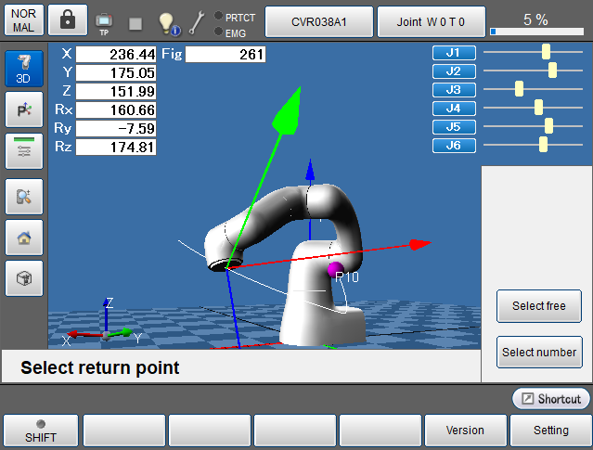Open the CVR038A1 robot selector
This screenshot has height=450, width=593.
[319, 20]
